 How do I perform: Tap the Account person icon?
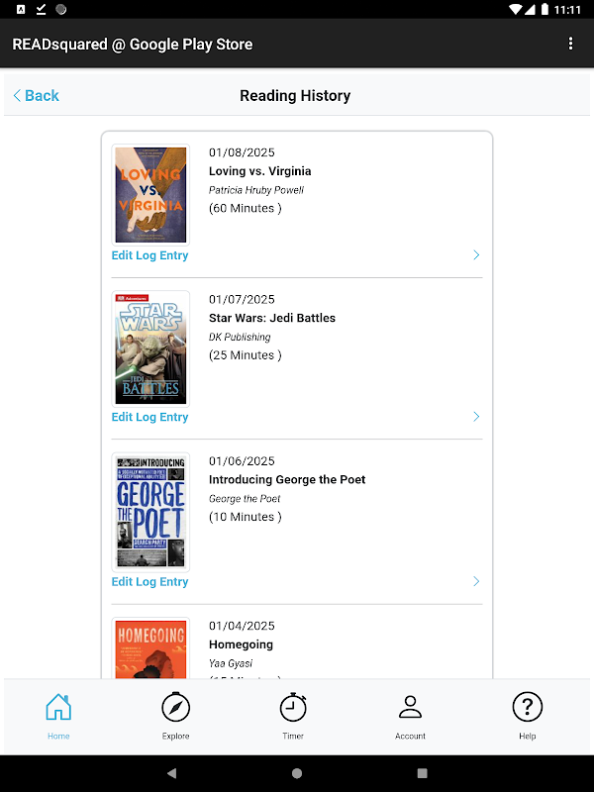coord(410,707)
